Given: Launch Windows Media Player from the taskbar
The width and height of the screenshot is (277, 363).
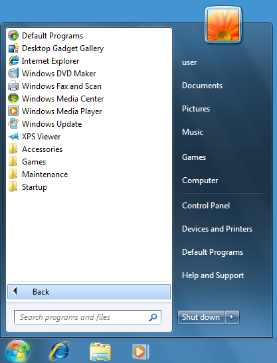Looking at the screenshot, I should (x=140, y=352).
